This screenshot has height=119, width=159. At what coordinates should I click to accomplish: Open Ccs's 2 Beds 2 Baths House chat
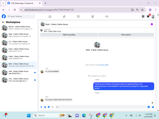pyautogui.click(x=19, y=43)
